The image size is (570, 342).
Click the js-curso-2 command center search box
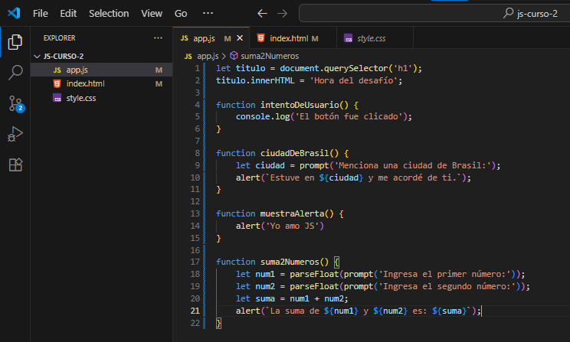[434, 14]
